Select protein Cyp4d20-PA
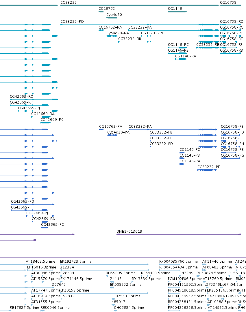 118,132
